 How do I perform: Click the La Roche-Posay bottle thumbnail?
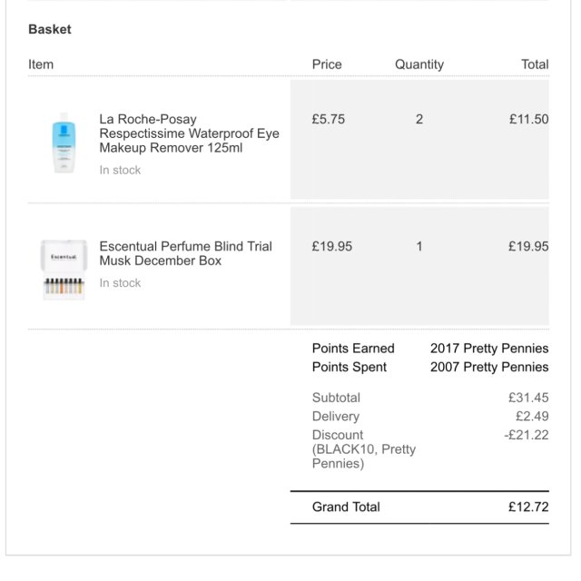(64, 143)
